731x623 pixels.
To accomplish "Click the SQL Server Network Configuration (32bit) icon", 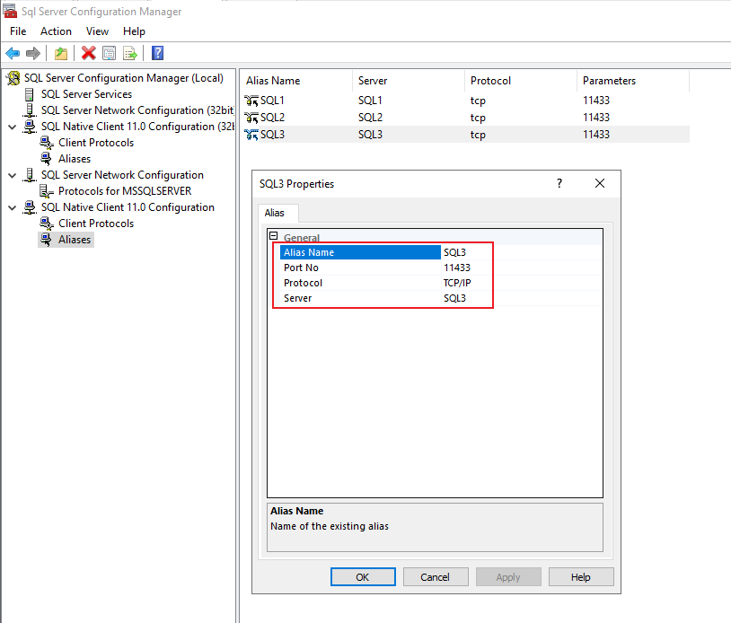I will coord(30,110).
